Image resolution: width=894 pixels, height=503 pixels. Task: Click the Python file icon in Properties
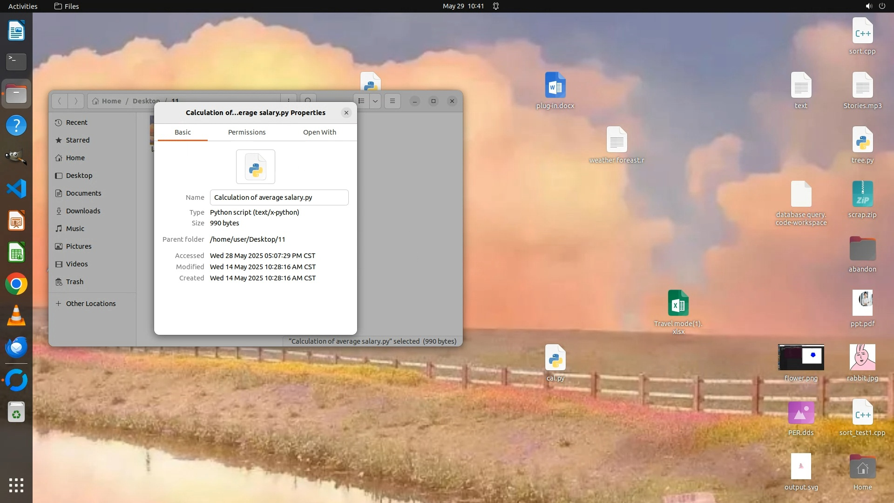256,167
